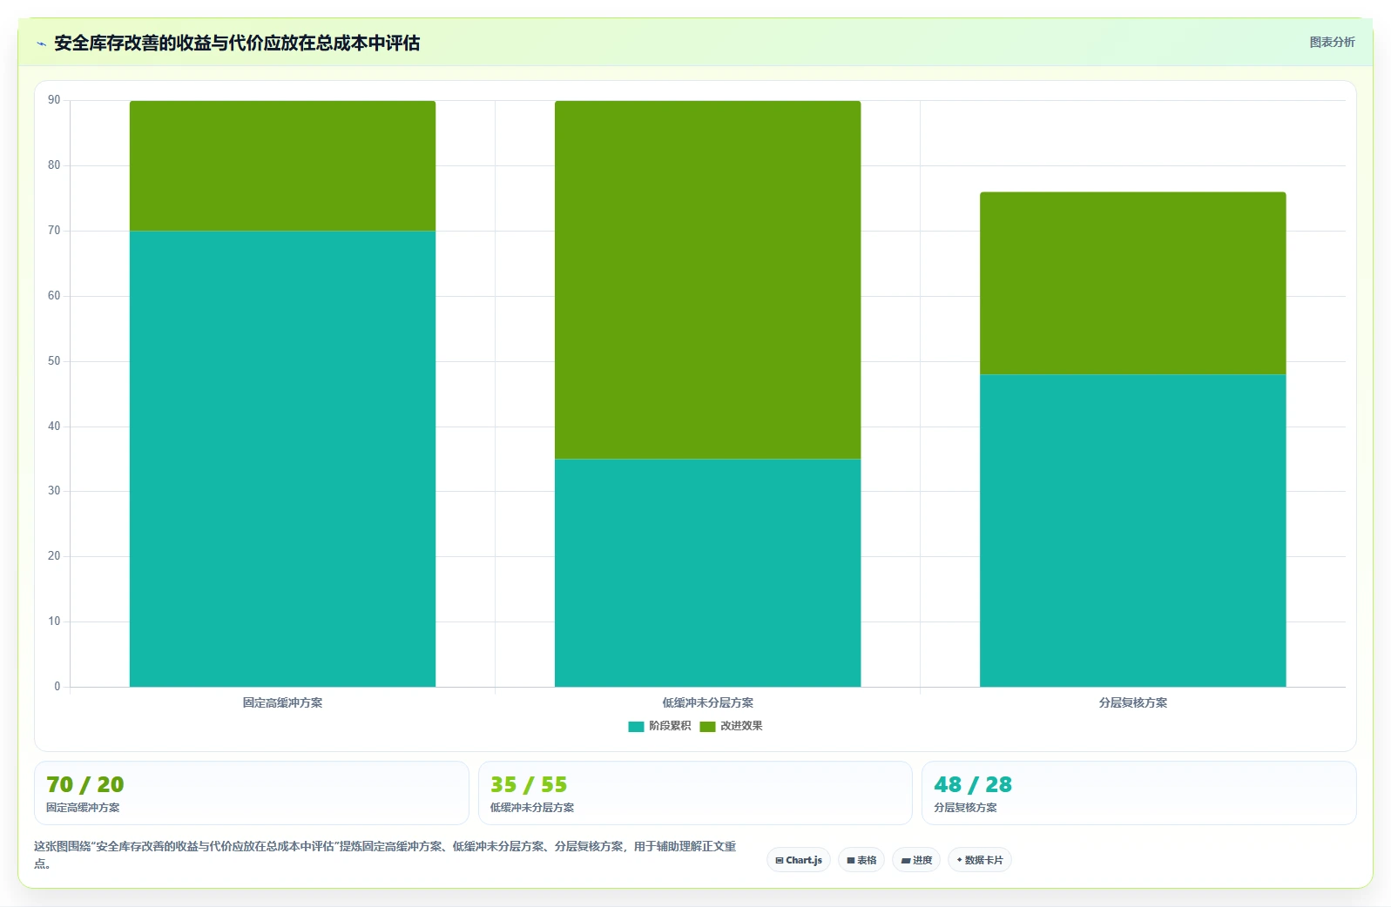Click the 70 / 20 data card value
This screenshot has height=907, width=1391.
pos(85,784)
